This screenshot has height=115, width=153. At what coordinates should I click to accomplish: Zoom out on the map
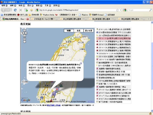point(24,42)
